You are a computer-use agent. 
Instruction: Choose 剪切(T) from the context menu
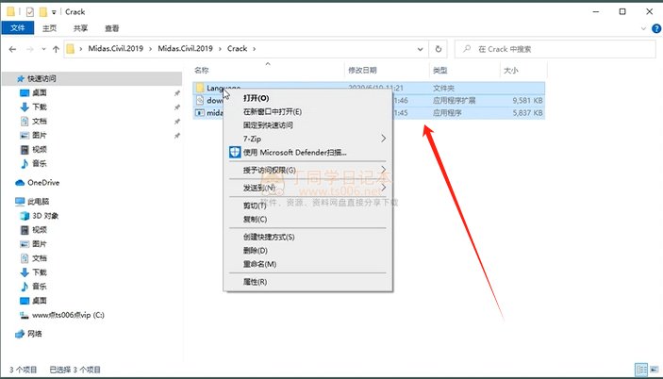click(307, 206)
